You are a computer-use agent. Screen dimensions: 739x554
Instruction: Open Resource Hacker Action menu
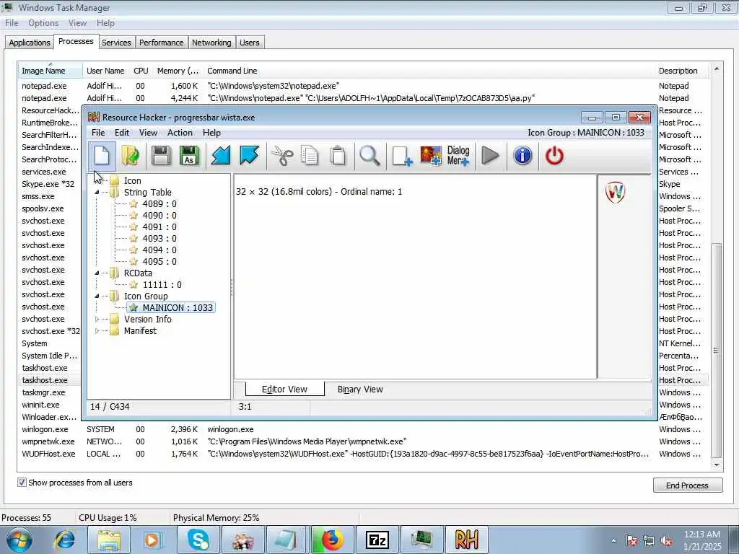pyautogui.click(x=180, y=133)
